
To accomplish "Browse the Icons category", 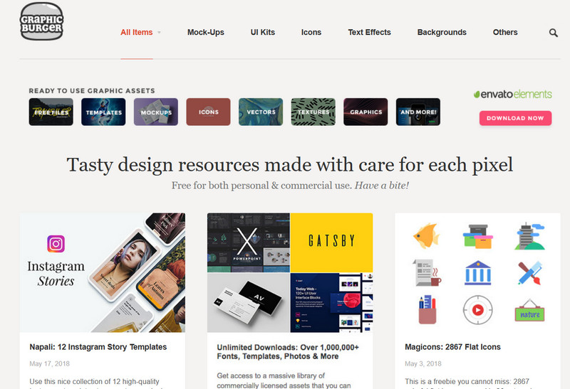I will click(311, 32).
